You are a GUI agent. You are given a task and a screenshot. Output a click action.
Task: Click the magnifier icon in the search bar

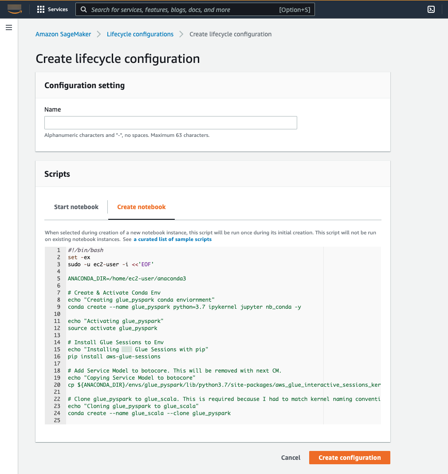pyautogui.click(x=83, y=9)
